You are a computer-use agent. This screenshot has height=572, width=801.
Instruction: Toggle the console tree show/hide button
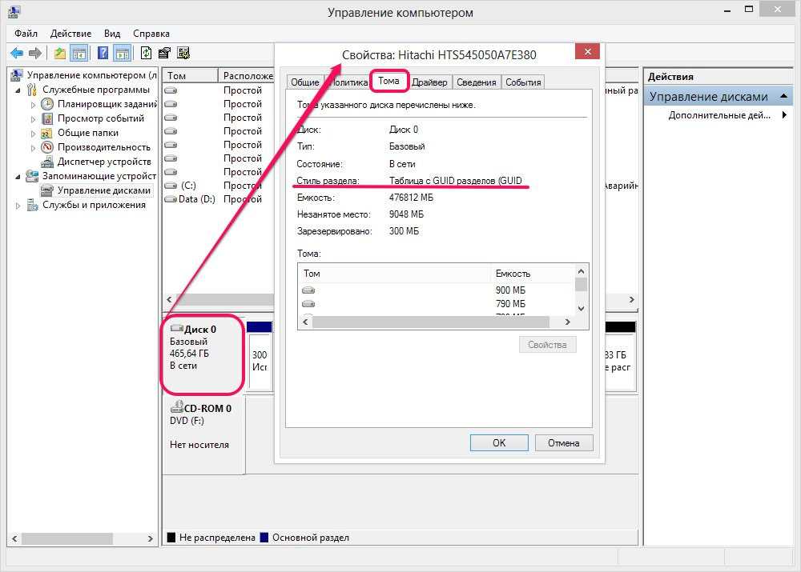coord(79,53)
